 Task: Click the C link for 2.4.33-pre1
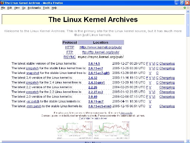coord(157,82)
